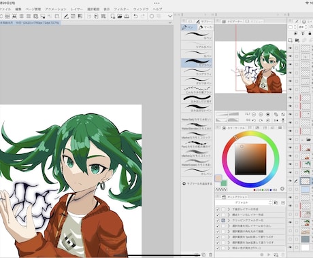This screenshot has width=313, height=258.
Task: Toggle the 網点トーン化レイヤー作成 action checkbox
Action: tap(218, 215)
